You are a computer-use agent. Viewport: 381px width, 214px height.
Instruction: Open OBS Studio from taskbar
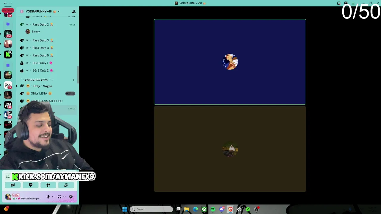coord(257,209)
